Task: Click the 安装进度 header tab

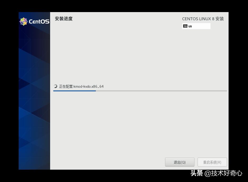Action: pyautogui.click(x=64, y=19)
